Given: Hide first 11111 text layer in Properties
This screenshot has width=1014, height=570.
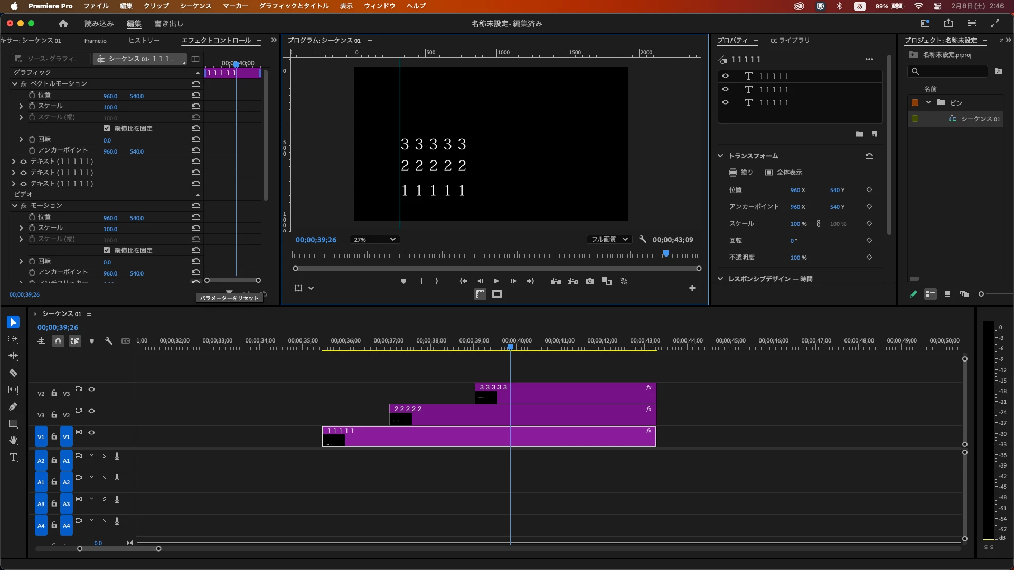Looking at the screenshot, I should tap(725, 76).
